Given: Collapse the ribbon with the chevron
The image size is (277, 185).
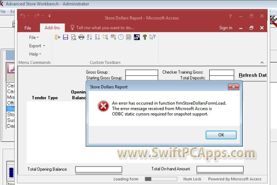Looking at the screenshot, I should 262,62.
